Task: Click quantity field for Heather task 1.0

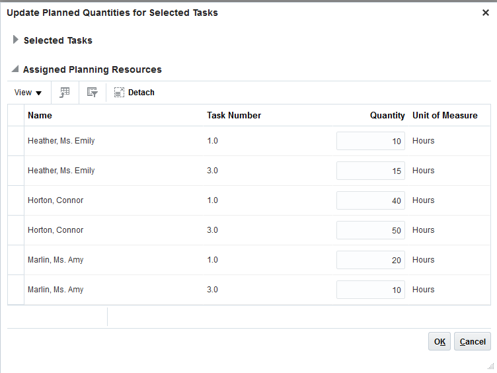Action: pos(370,141)
